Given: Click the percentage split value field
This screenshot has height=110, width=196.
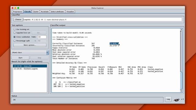Looking at the screenshot, I should point(42,41).
